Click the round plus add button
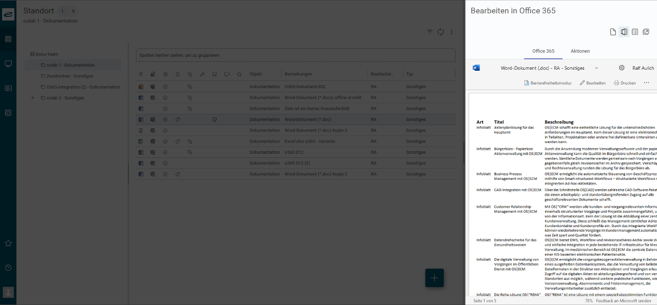 click(434, 278)
